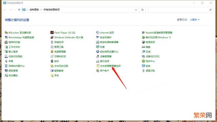This screenshot has height=122, width=217.
Task: Open 电话和调制解调器 link
Action: [x=109, y=42]
